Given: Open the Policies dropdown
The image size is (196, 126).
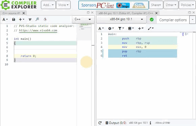Looking at the screenshot, I should click(187, 5).
